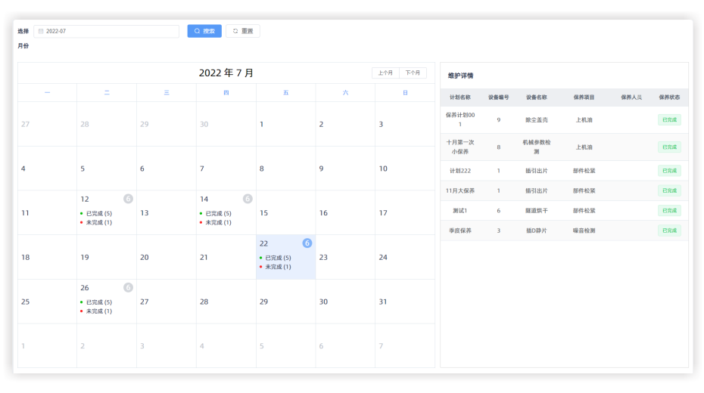Viewport: 704px width, 393px height.
Task: Select July 31 calendar cell
Action: coord(404,302)
